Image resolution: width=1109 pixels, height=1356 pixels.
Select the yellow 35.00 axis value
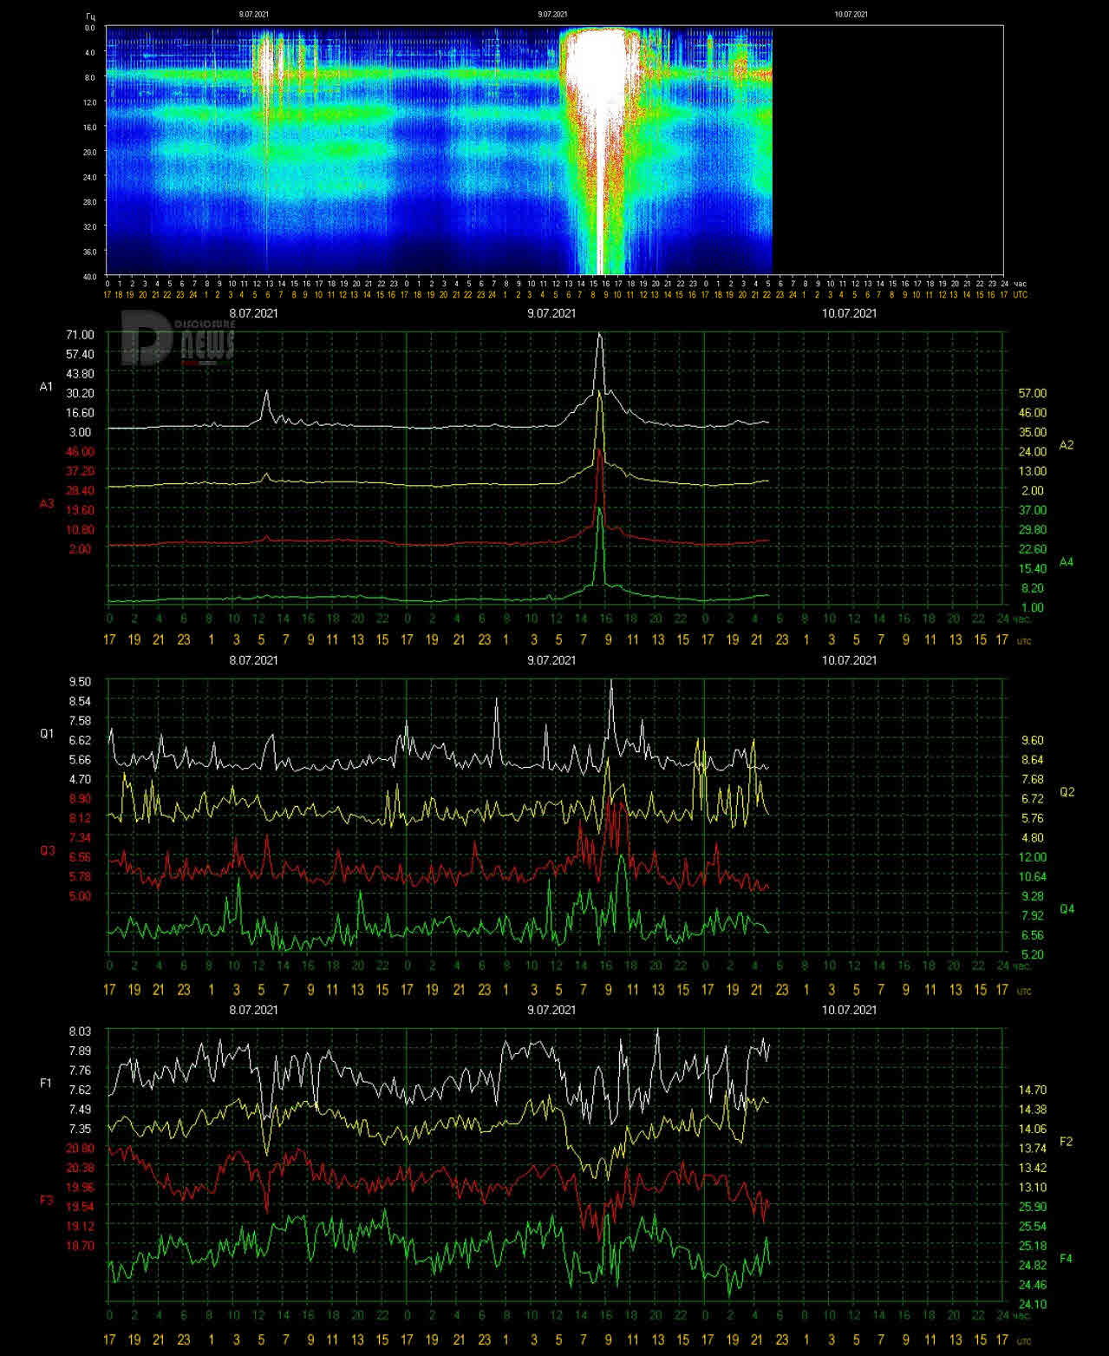(x=1033, y=432)
